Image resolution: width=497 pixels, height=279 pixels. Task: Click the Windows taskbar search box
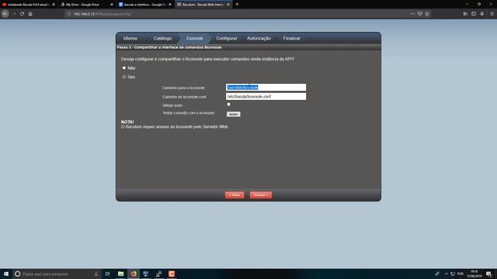57,274
